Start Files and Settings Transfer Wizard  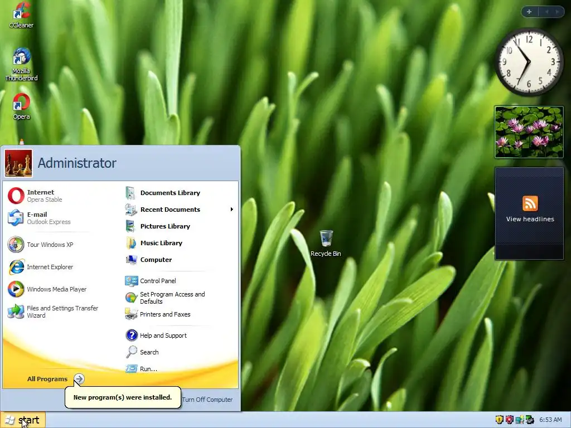pos(53,312)
